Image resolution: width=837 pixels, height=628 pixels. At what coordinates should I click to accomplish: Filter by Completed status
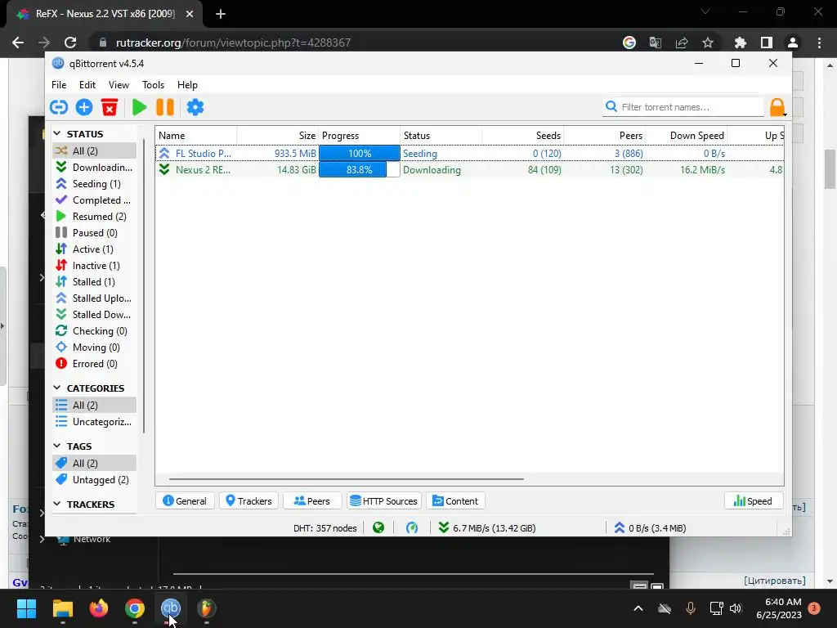click(95, 200)
